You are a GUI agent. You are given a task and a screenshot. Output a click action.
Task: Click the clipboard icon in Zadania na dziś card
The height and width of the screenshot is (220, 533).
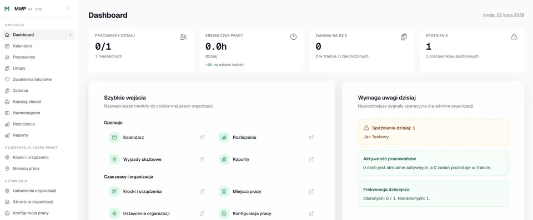click(404, 37)
